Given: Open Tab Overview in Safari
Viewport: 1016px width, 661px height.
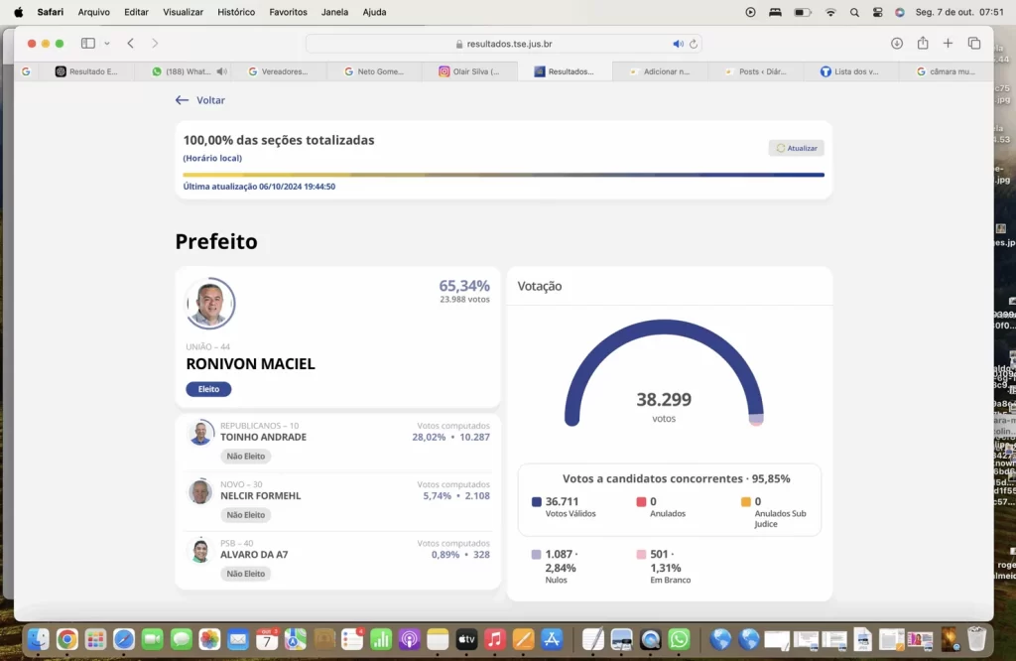Looking at the screenshot, I should tap(974, 44).
